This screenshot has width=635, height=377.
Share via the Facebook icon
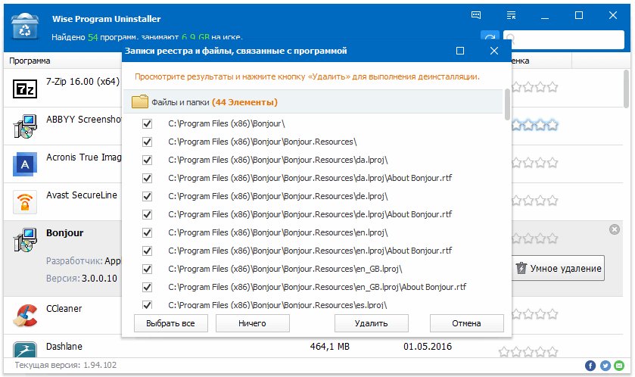point(590,366)
